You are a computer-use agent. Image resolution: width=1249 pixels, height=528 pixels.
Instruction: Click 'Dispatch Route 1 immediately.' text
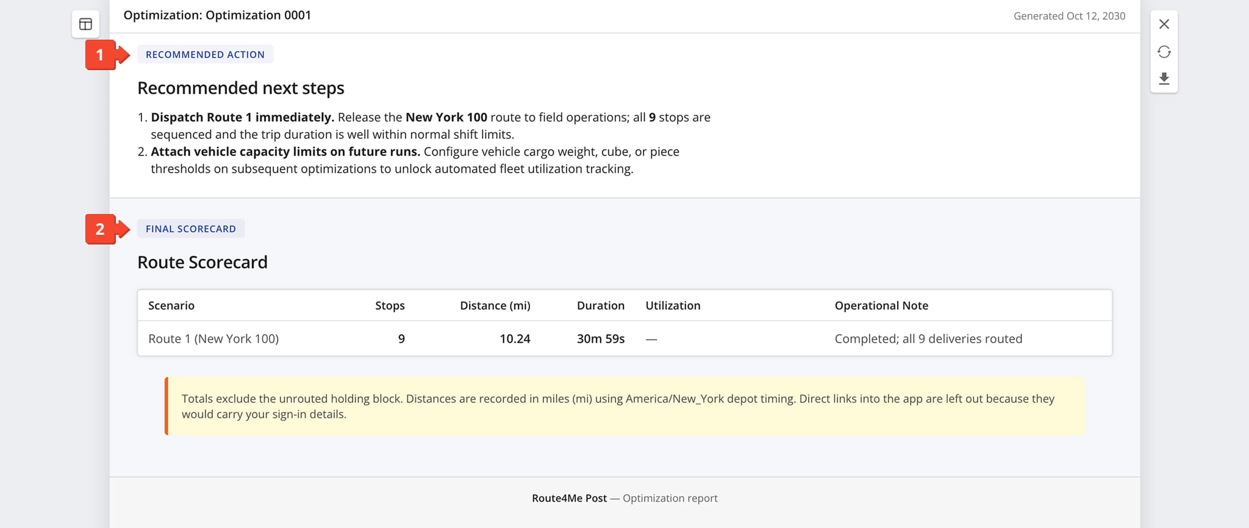pyautogui.click(x=242, y=117)
